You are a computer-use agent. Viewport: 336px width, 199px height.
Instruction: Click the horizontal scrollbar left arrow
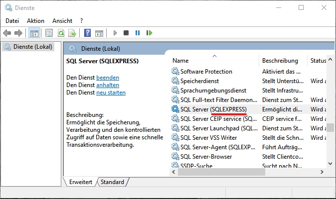(173, 172)
